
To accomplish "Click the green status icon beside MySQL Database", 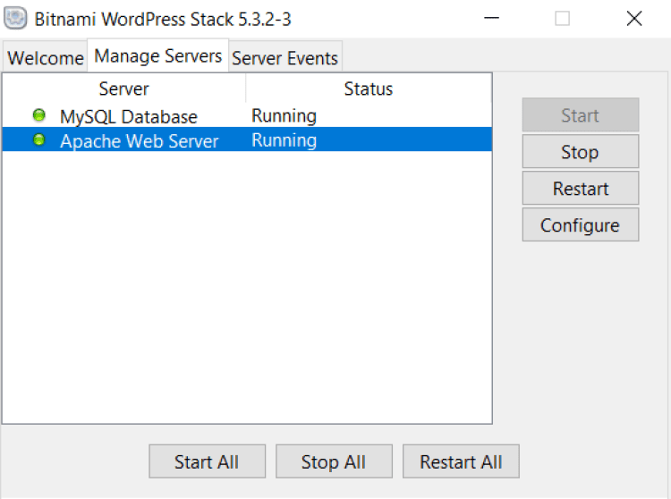I will (39, 115).
